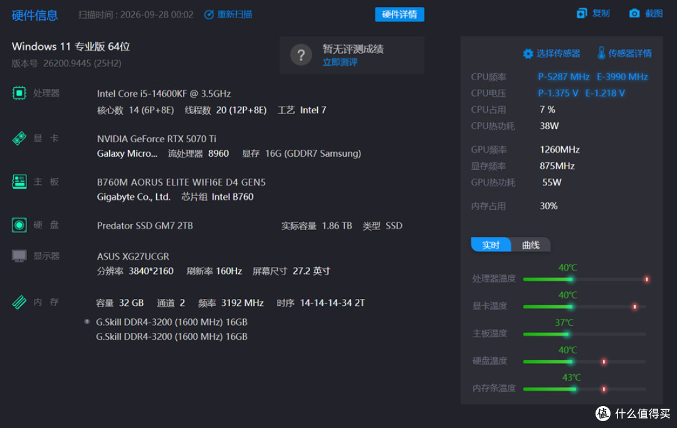
Task: Click the 主板温度 temperature bar
Action: coord(585,334)
